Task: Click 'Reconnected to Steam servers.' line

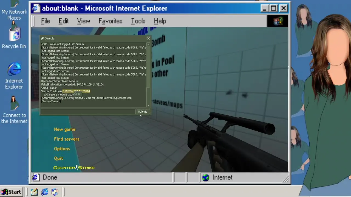Action: [60, 81]
